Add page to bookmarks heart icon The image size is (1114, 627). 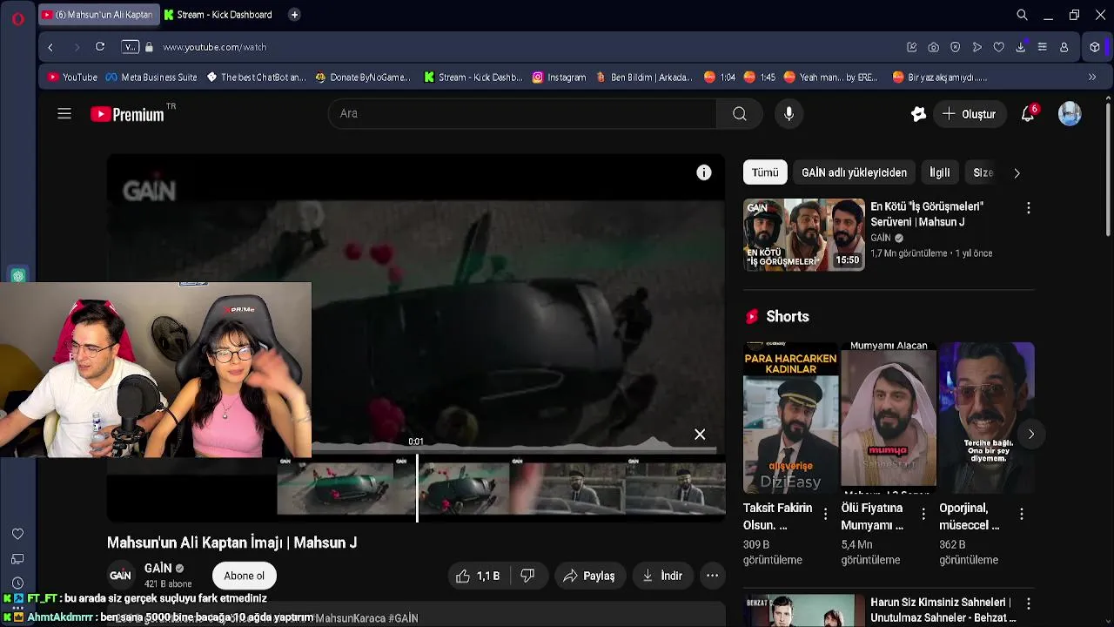(x=998, y=47)
